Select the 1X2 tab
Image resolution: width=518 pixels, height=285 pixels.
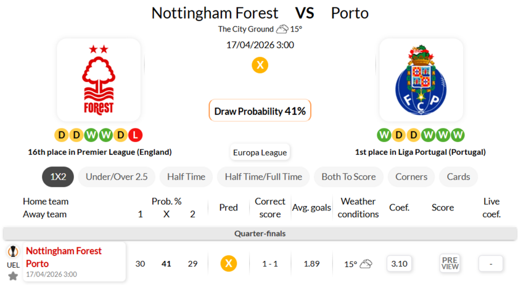click(58, 176)
